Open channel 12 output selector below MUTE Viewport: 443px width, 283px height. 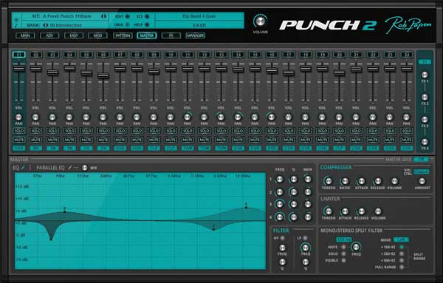pos(204,148)
